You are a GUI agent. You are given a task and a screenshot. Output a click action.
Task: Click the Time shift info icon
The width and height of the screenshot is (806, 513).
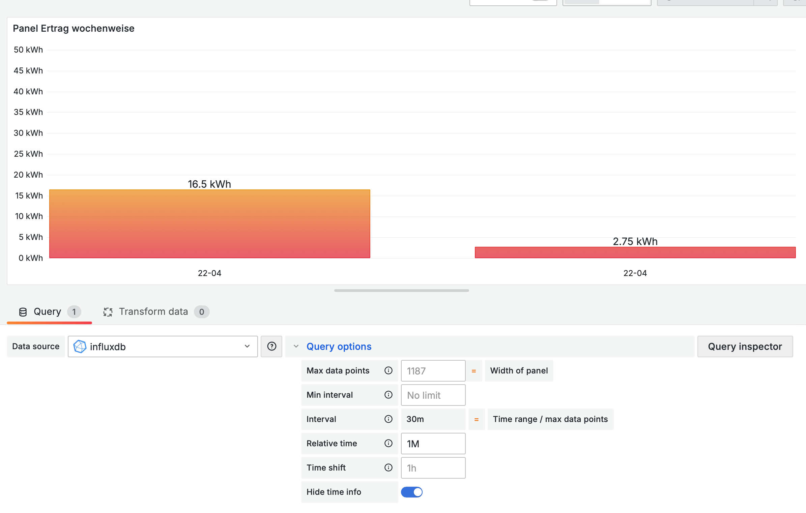tap(388, 467)
